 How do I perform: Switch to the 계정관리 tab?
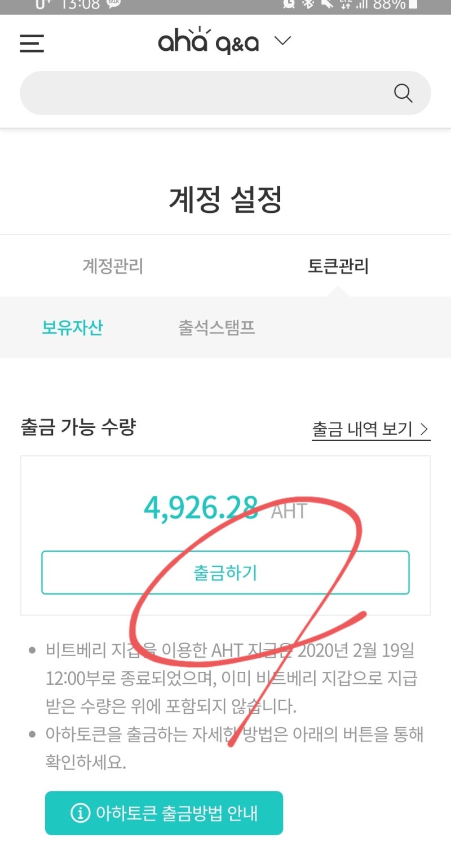(113, 267)
